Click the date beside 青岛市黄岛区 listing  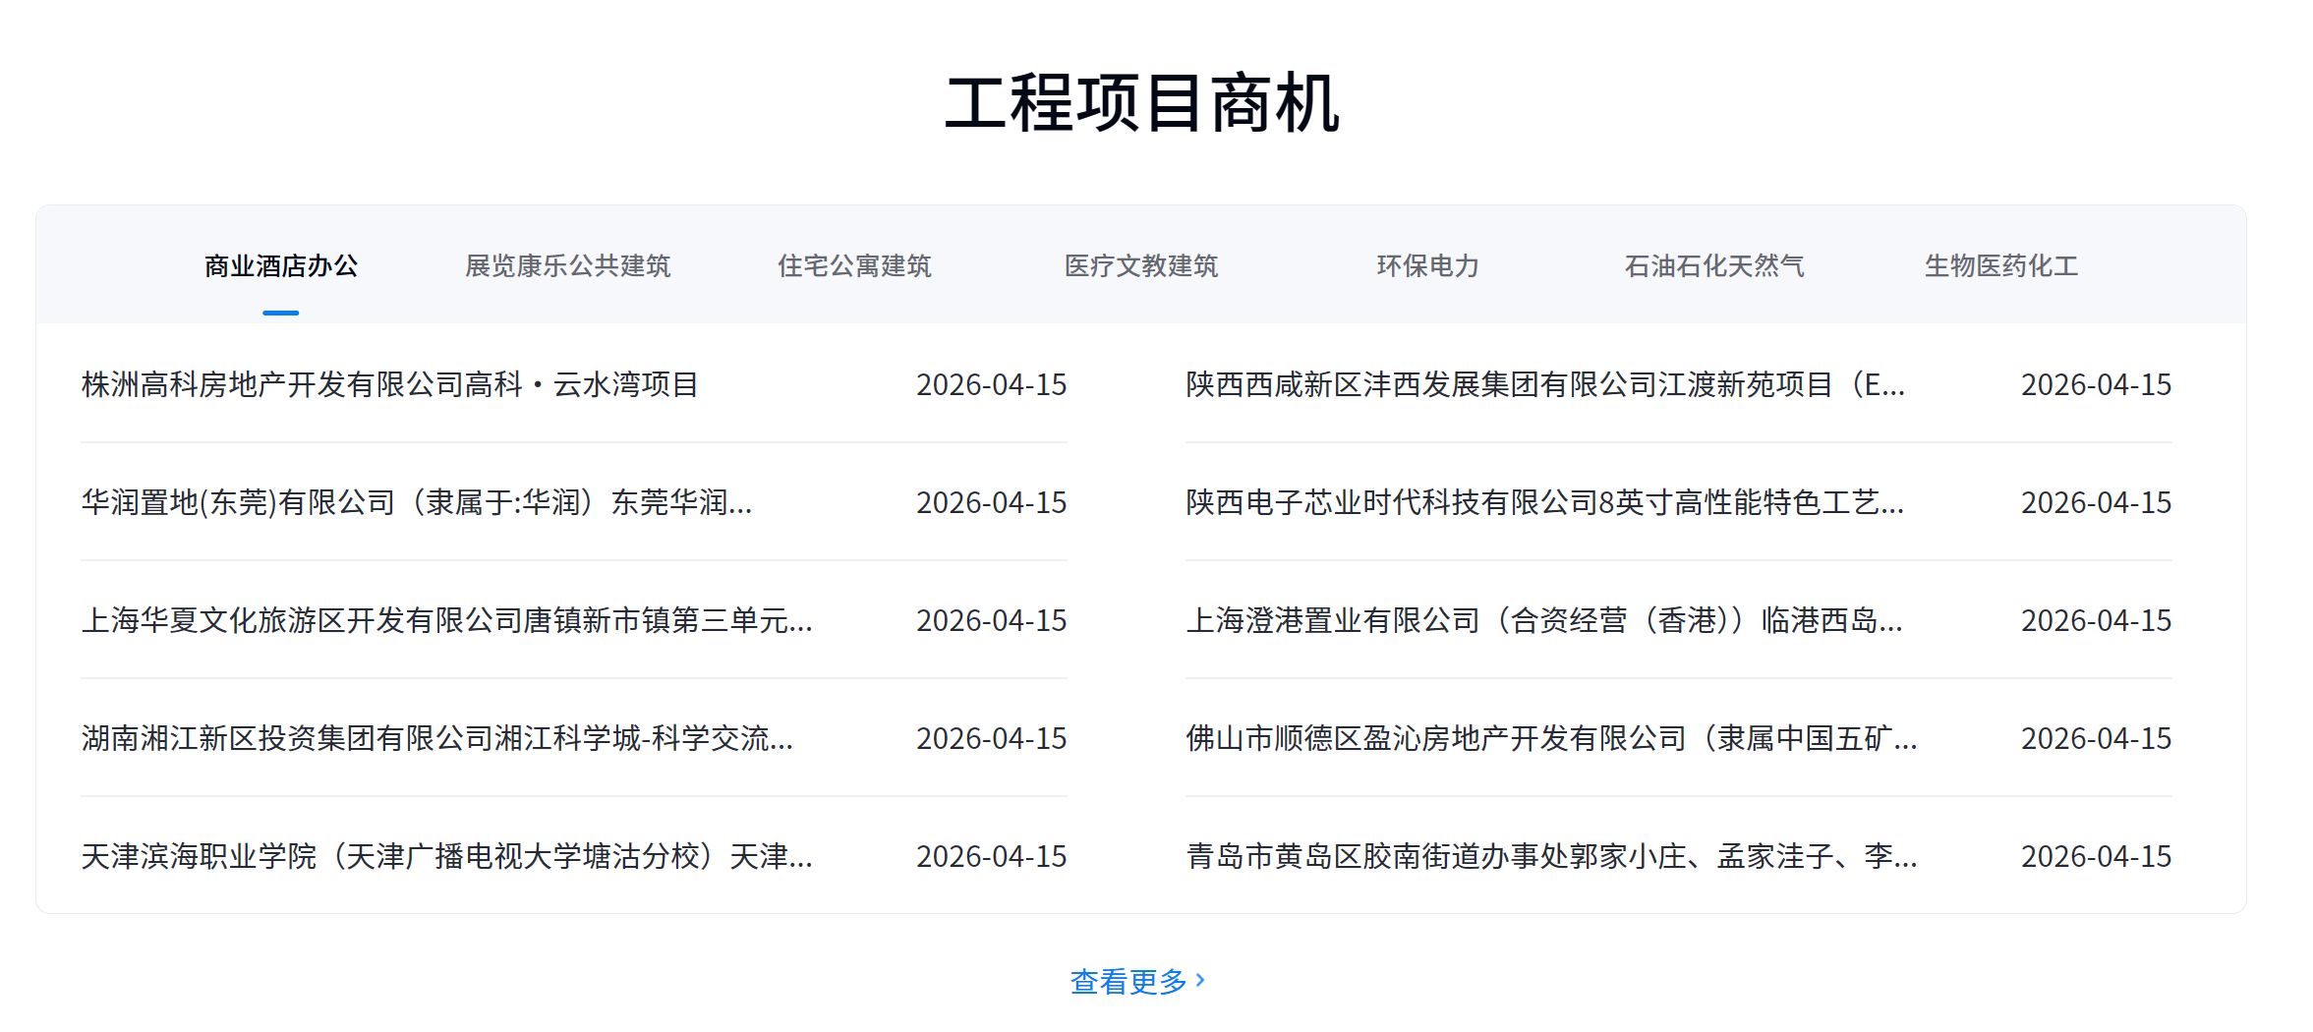(2097, 856)
